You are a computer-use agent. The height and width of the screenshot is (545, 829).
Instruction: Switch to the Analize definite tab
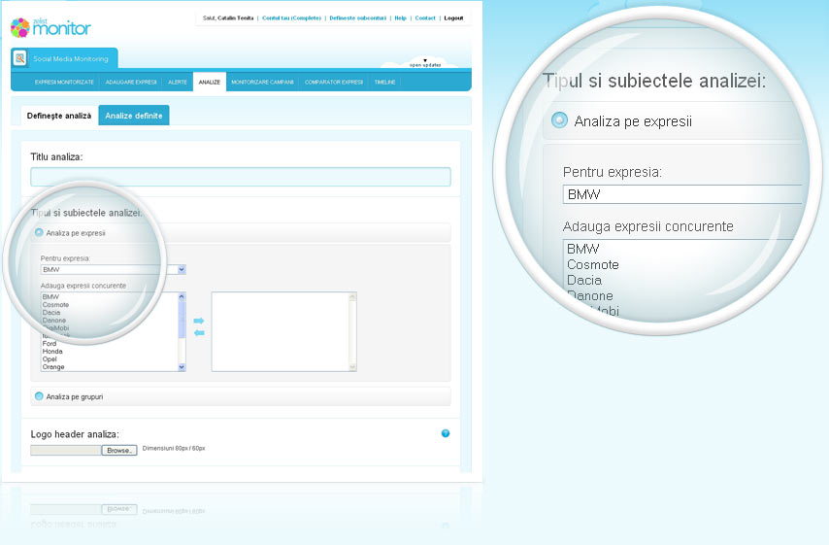coord(134,116)
